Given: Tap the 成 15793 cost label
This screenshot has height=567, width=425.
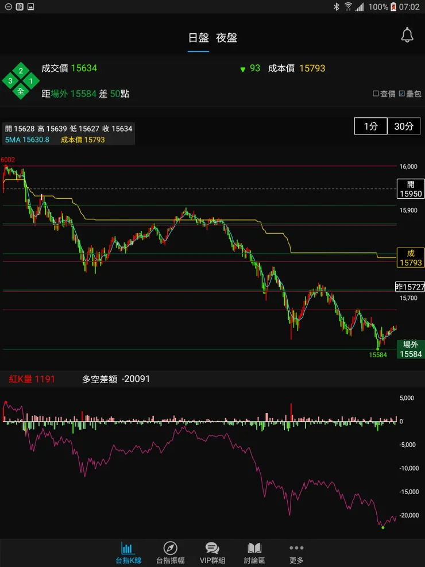Looking at the screenshot, I should 410,257.
